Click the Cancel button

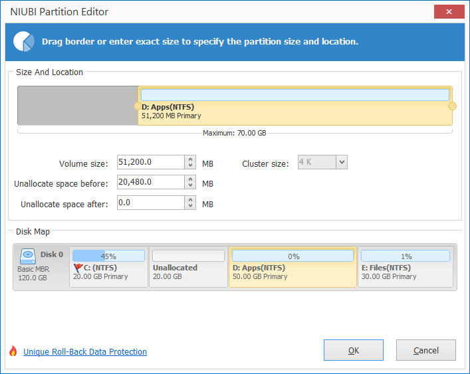tap(426, 350)
